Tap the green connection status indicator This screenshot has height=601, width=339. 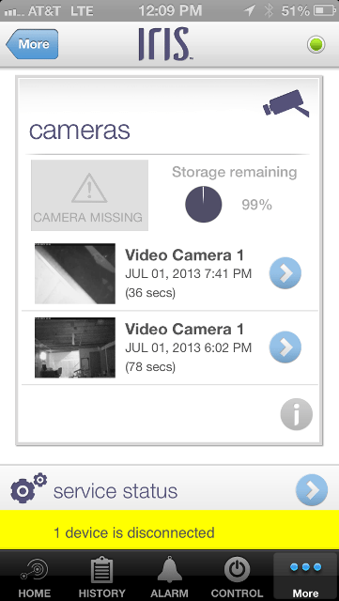coord(316,44)
